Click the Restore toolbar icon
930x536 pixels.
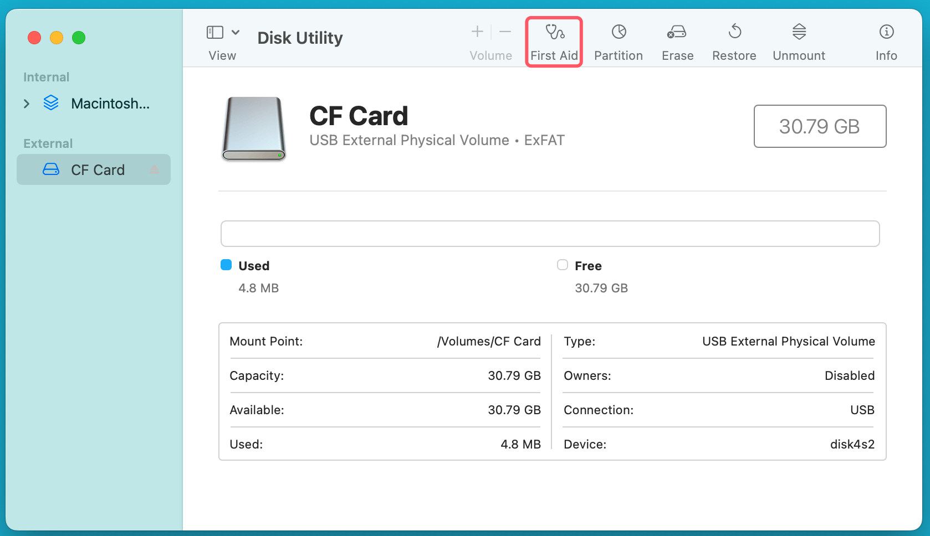734,42
